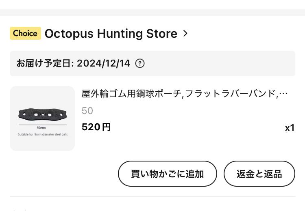Viewport: 305px width, 211px height.
Task: Click the delivery date help question-mark icon
Action: click(139, 63)
